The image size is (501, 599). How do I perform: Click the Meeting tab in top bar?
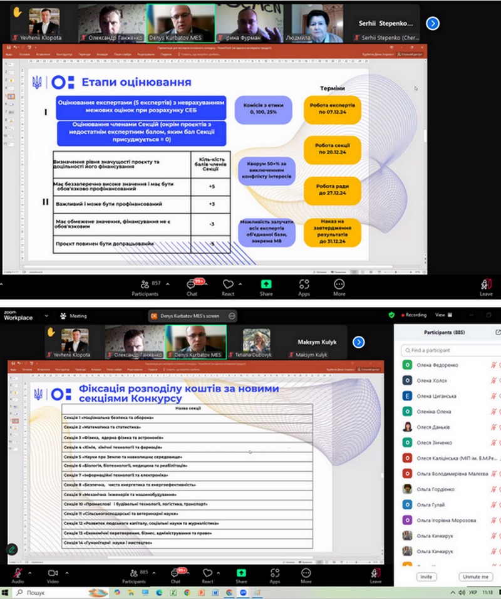point(74,316)
